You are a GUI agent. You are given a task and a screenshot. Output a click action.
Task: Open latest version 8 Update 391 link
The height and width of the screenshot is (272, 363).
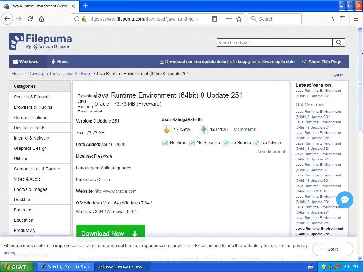(318, 93)
